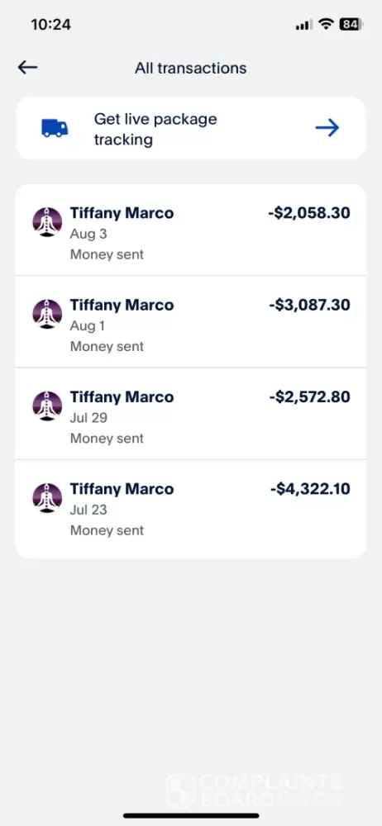Tap Tiffany Marco avatar on Jul 23 transaction
382x826 pixels.
pos(47,498)
